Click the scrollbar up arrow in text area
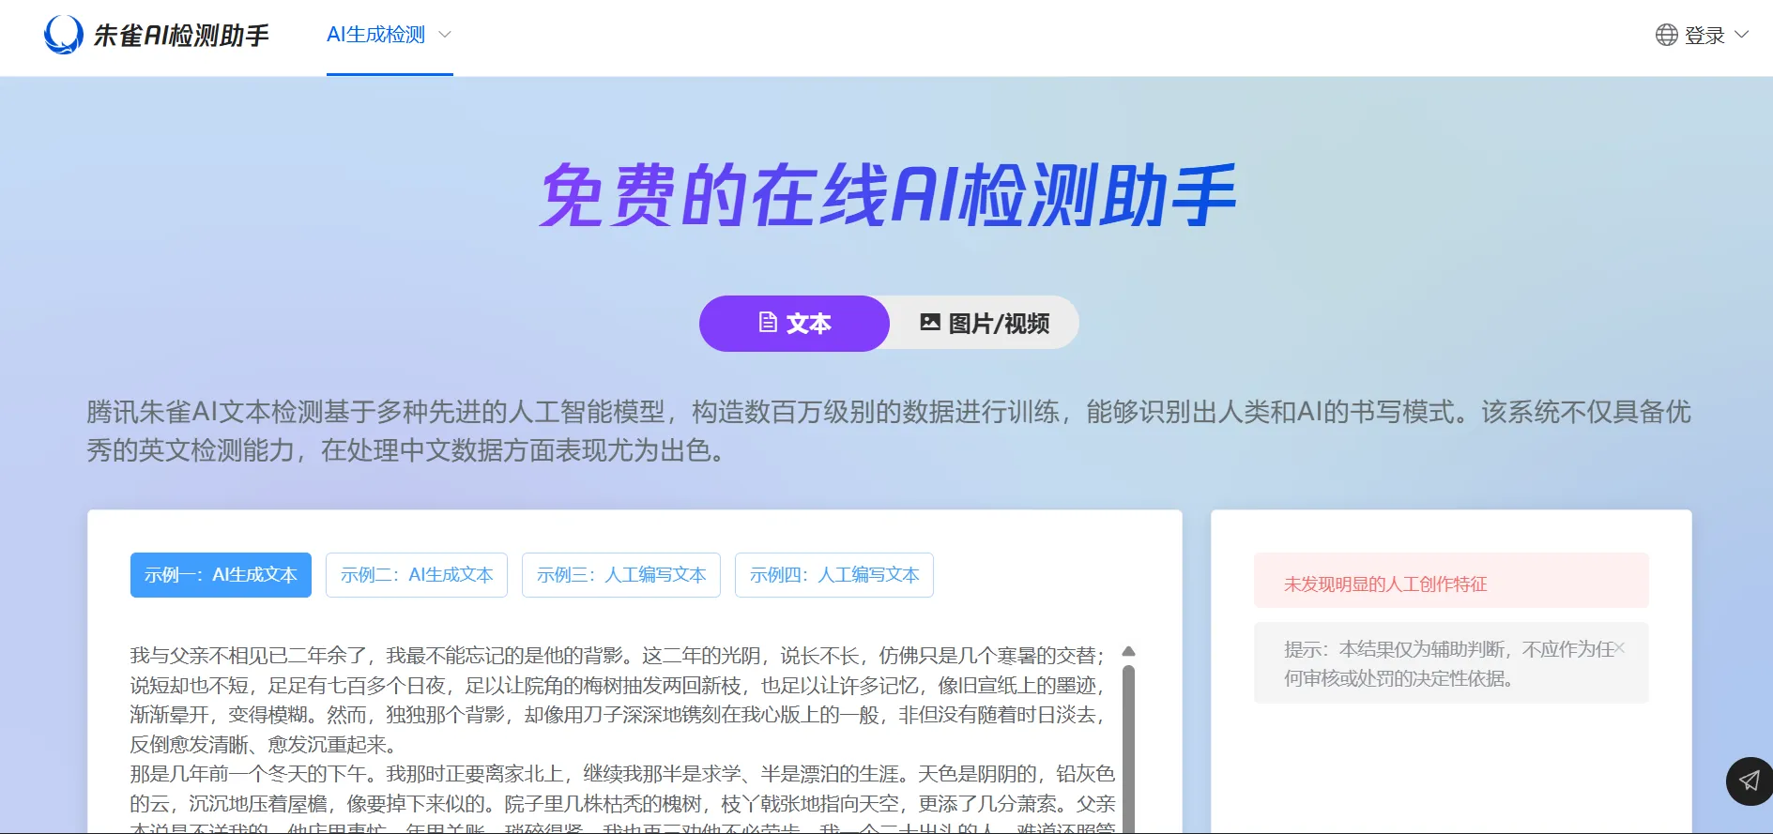Viewport: 1773px width, 834px height. [x=1128, y=651]
